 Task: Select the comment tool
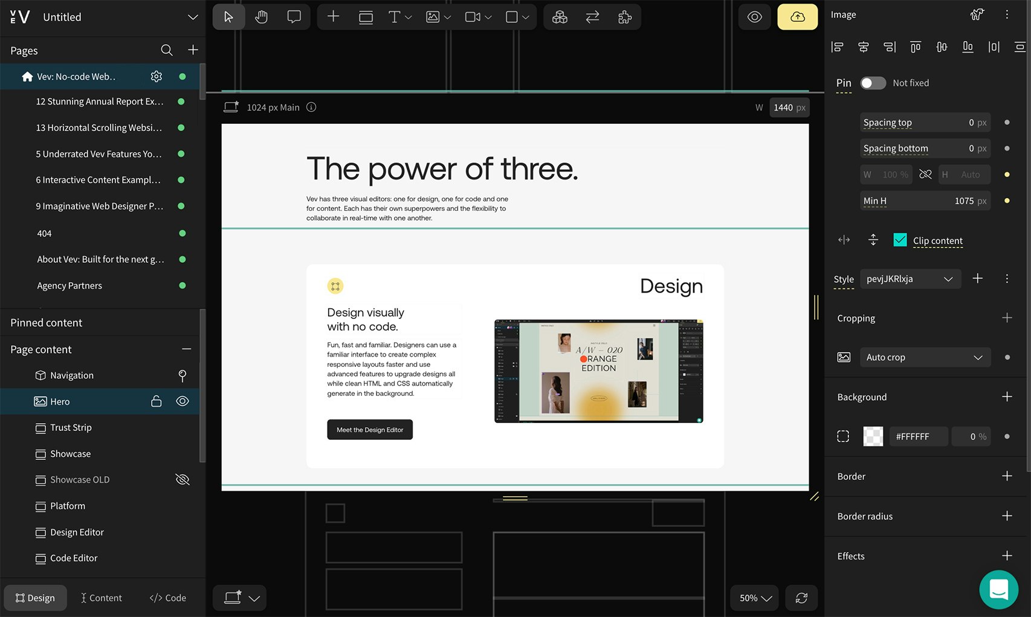pos(294,17)
